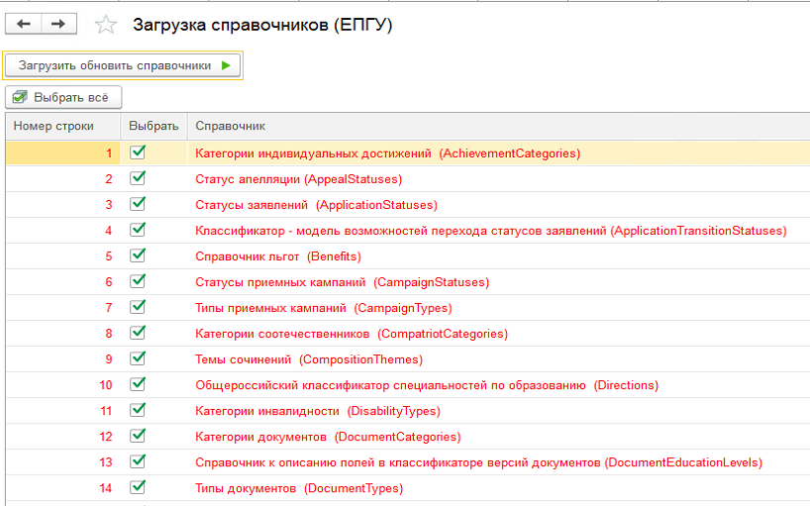
Task: Select Категории соотечественников row
Action: coord(352,334)
